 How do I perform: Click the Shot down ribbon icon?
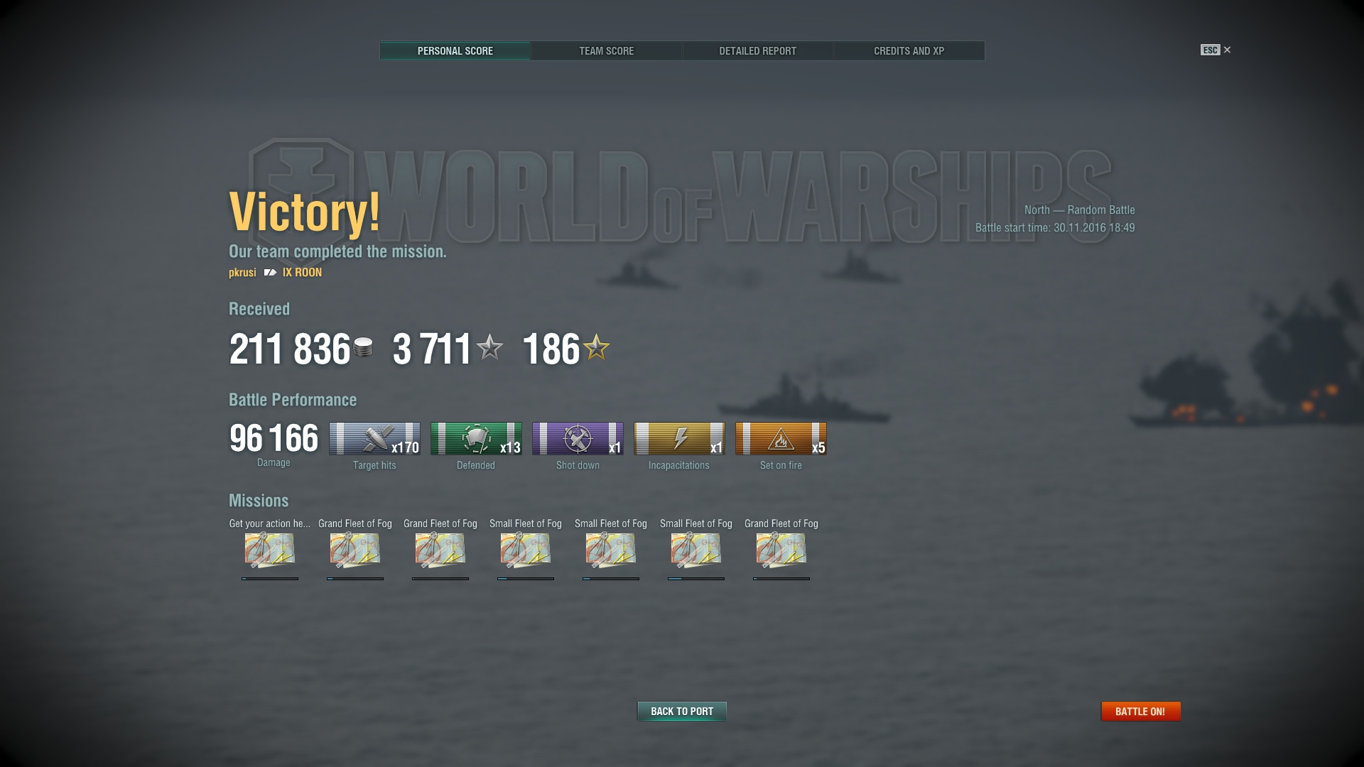click(578, 438)
